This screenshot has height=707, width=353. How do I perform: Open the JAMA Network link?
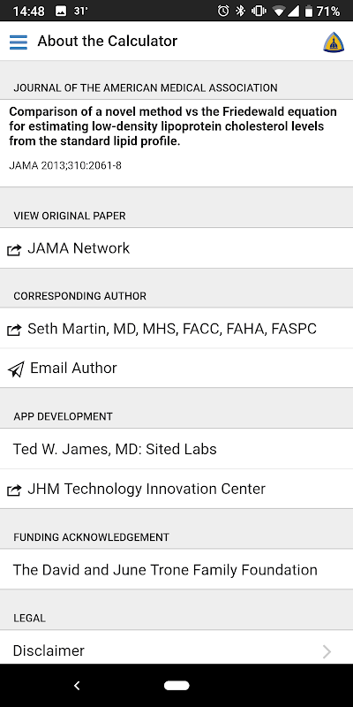click(x=176, y=248)
